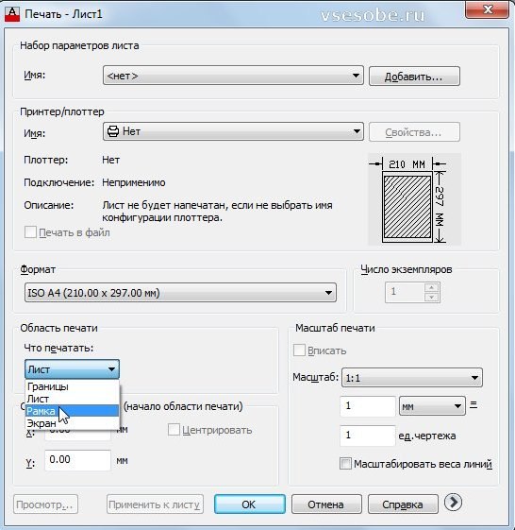Toggle the Центрировать checkbox

174,430
